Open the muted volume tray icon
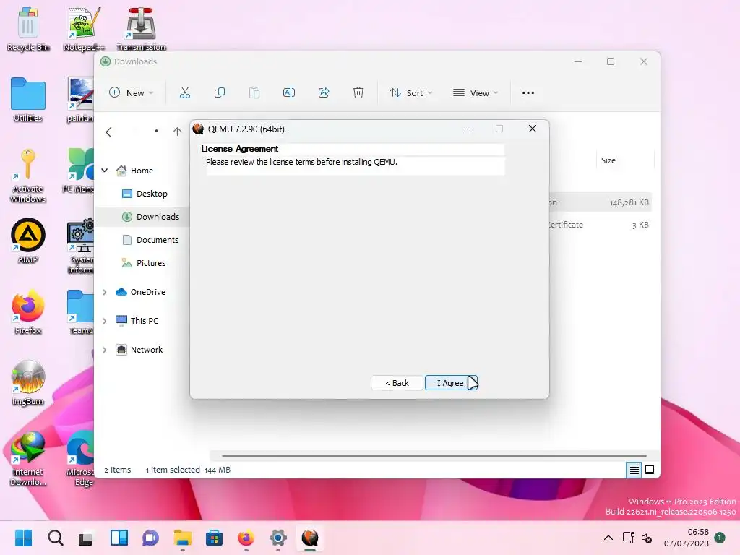 [x=647, y=538]
